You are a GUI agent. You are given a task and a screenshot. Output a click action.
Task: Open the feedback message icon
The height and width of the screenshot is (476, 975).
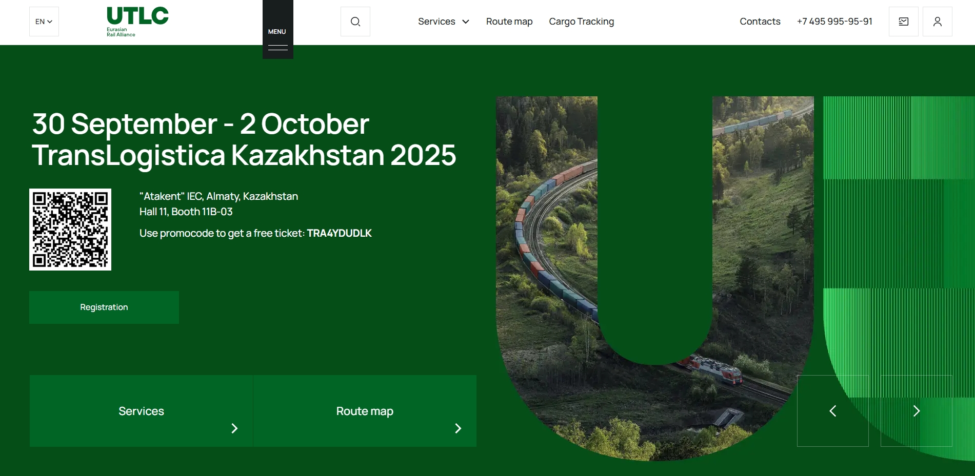(903, 22)
